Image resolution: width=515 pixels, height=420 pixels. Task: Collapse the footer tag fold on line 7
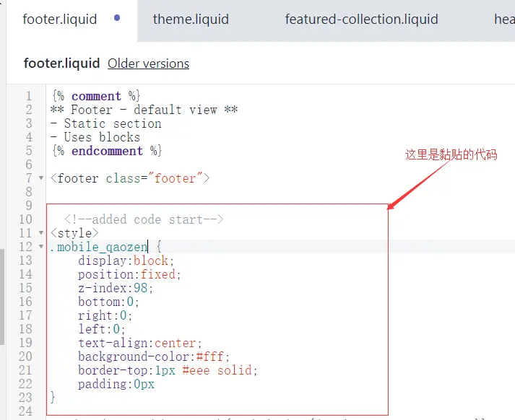pyautogui.click(x=41, y=178)
